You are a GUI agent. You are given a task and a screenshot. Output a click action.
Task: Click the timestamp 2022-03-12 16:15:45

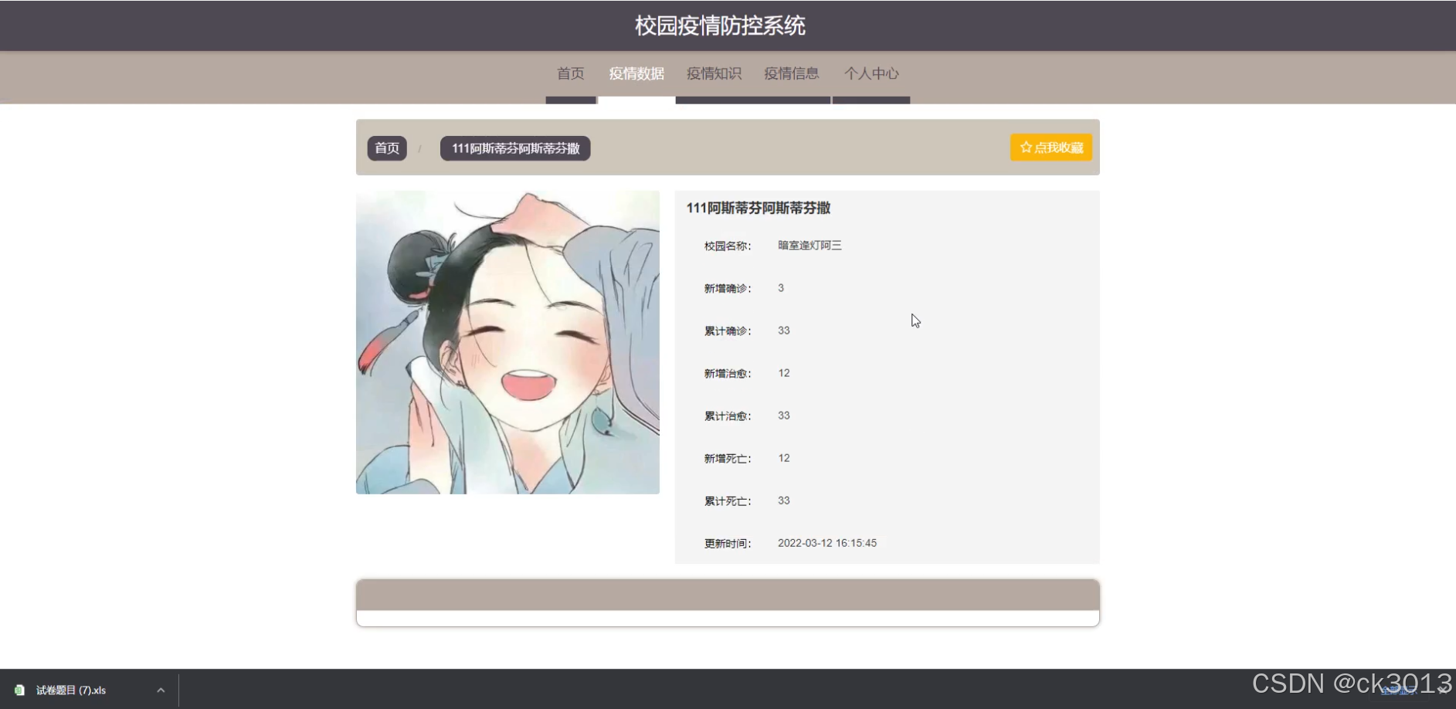tap(827, 543)
